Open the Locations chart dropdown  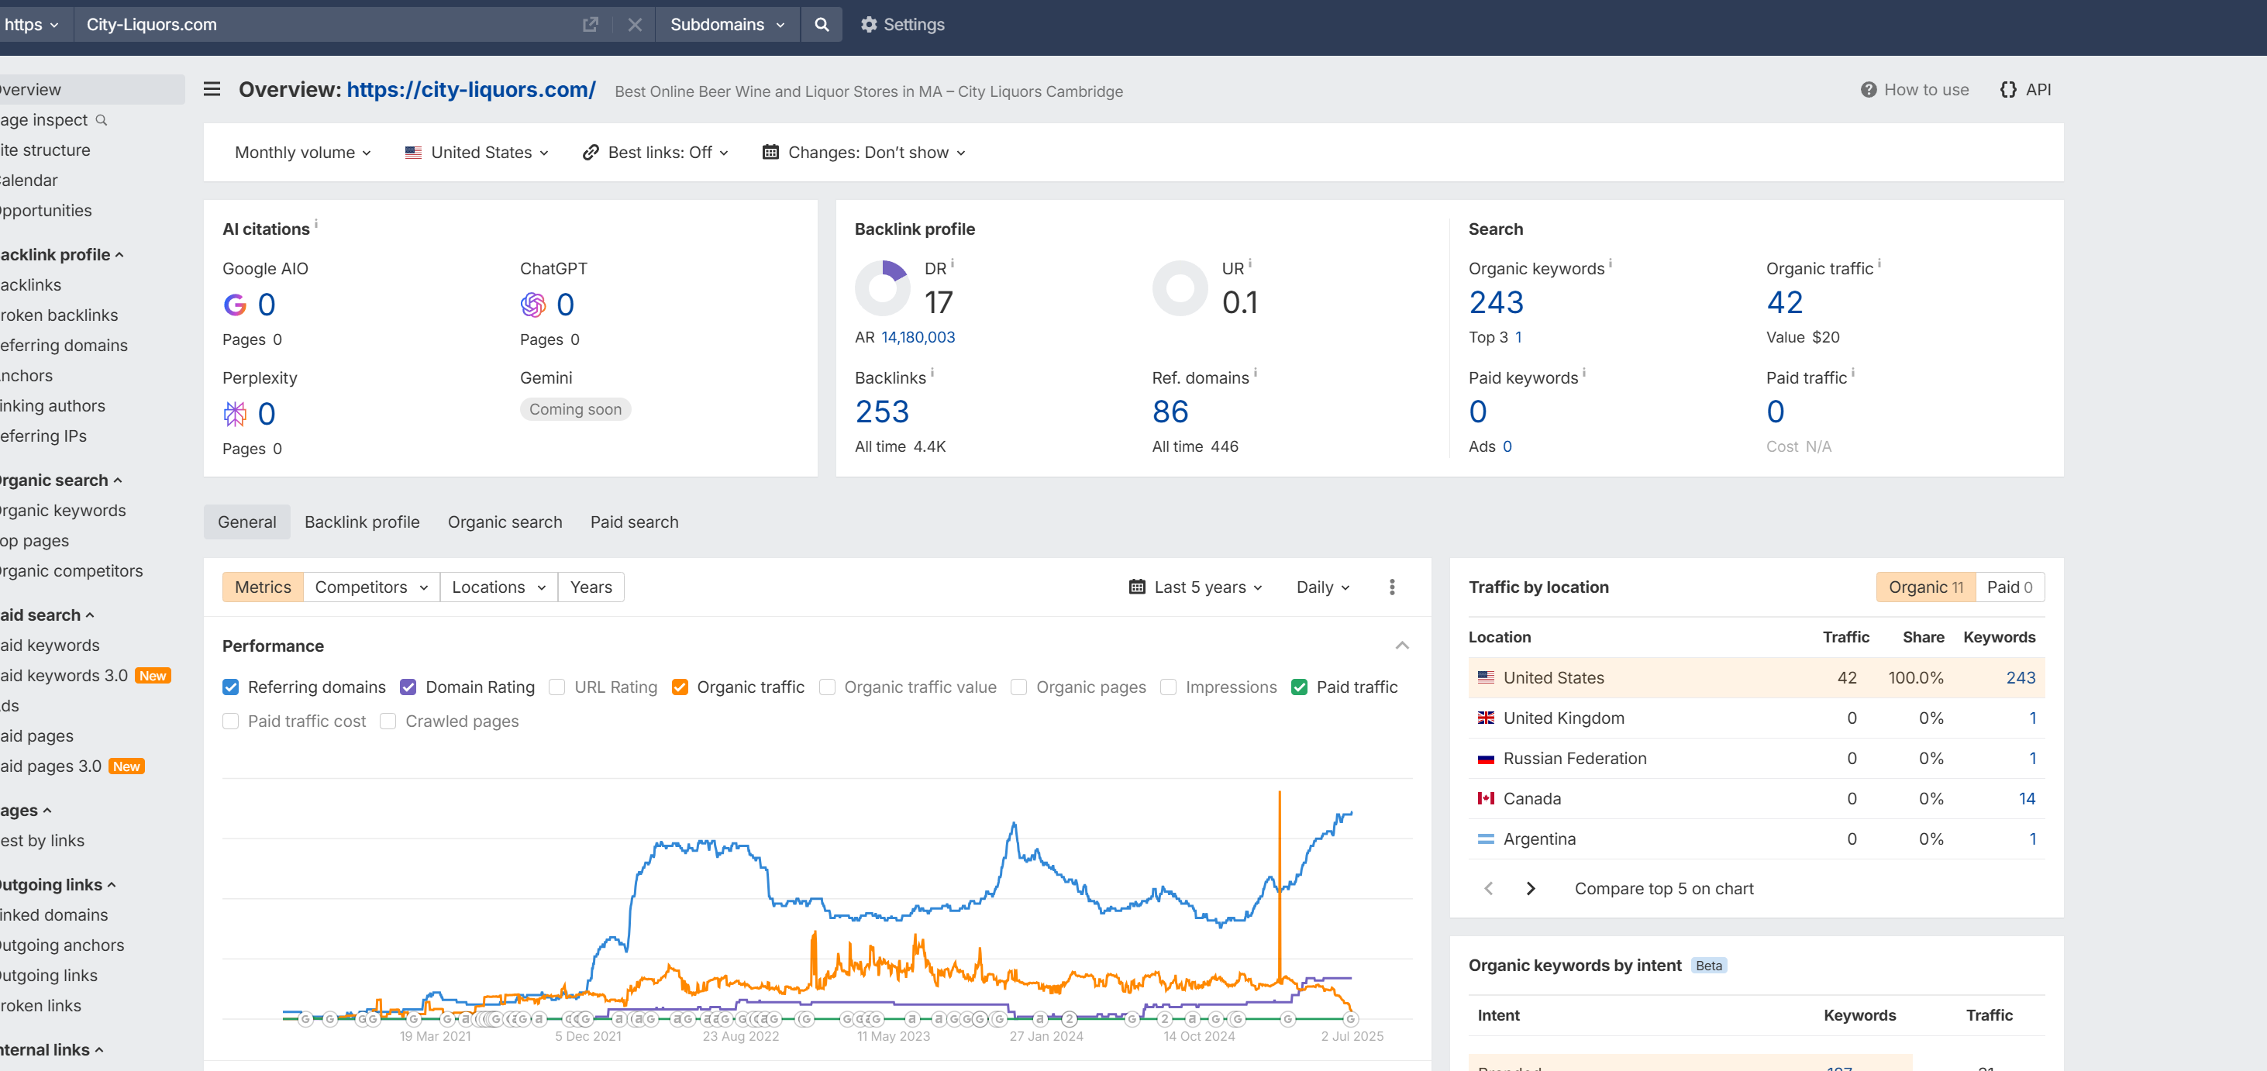point(499,587)
